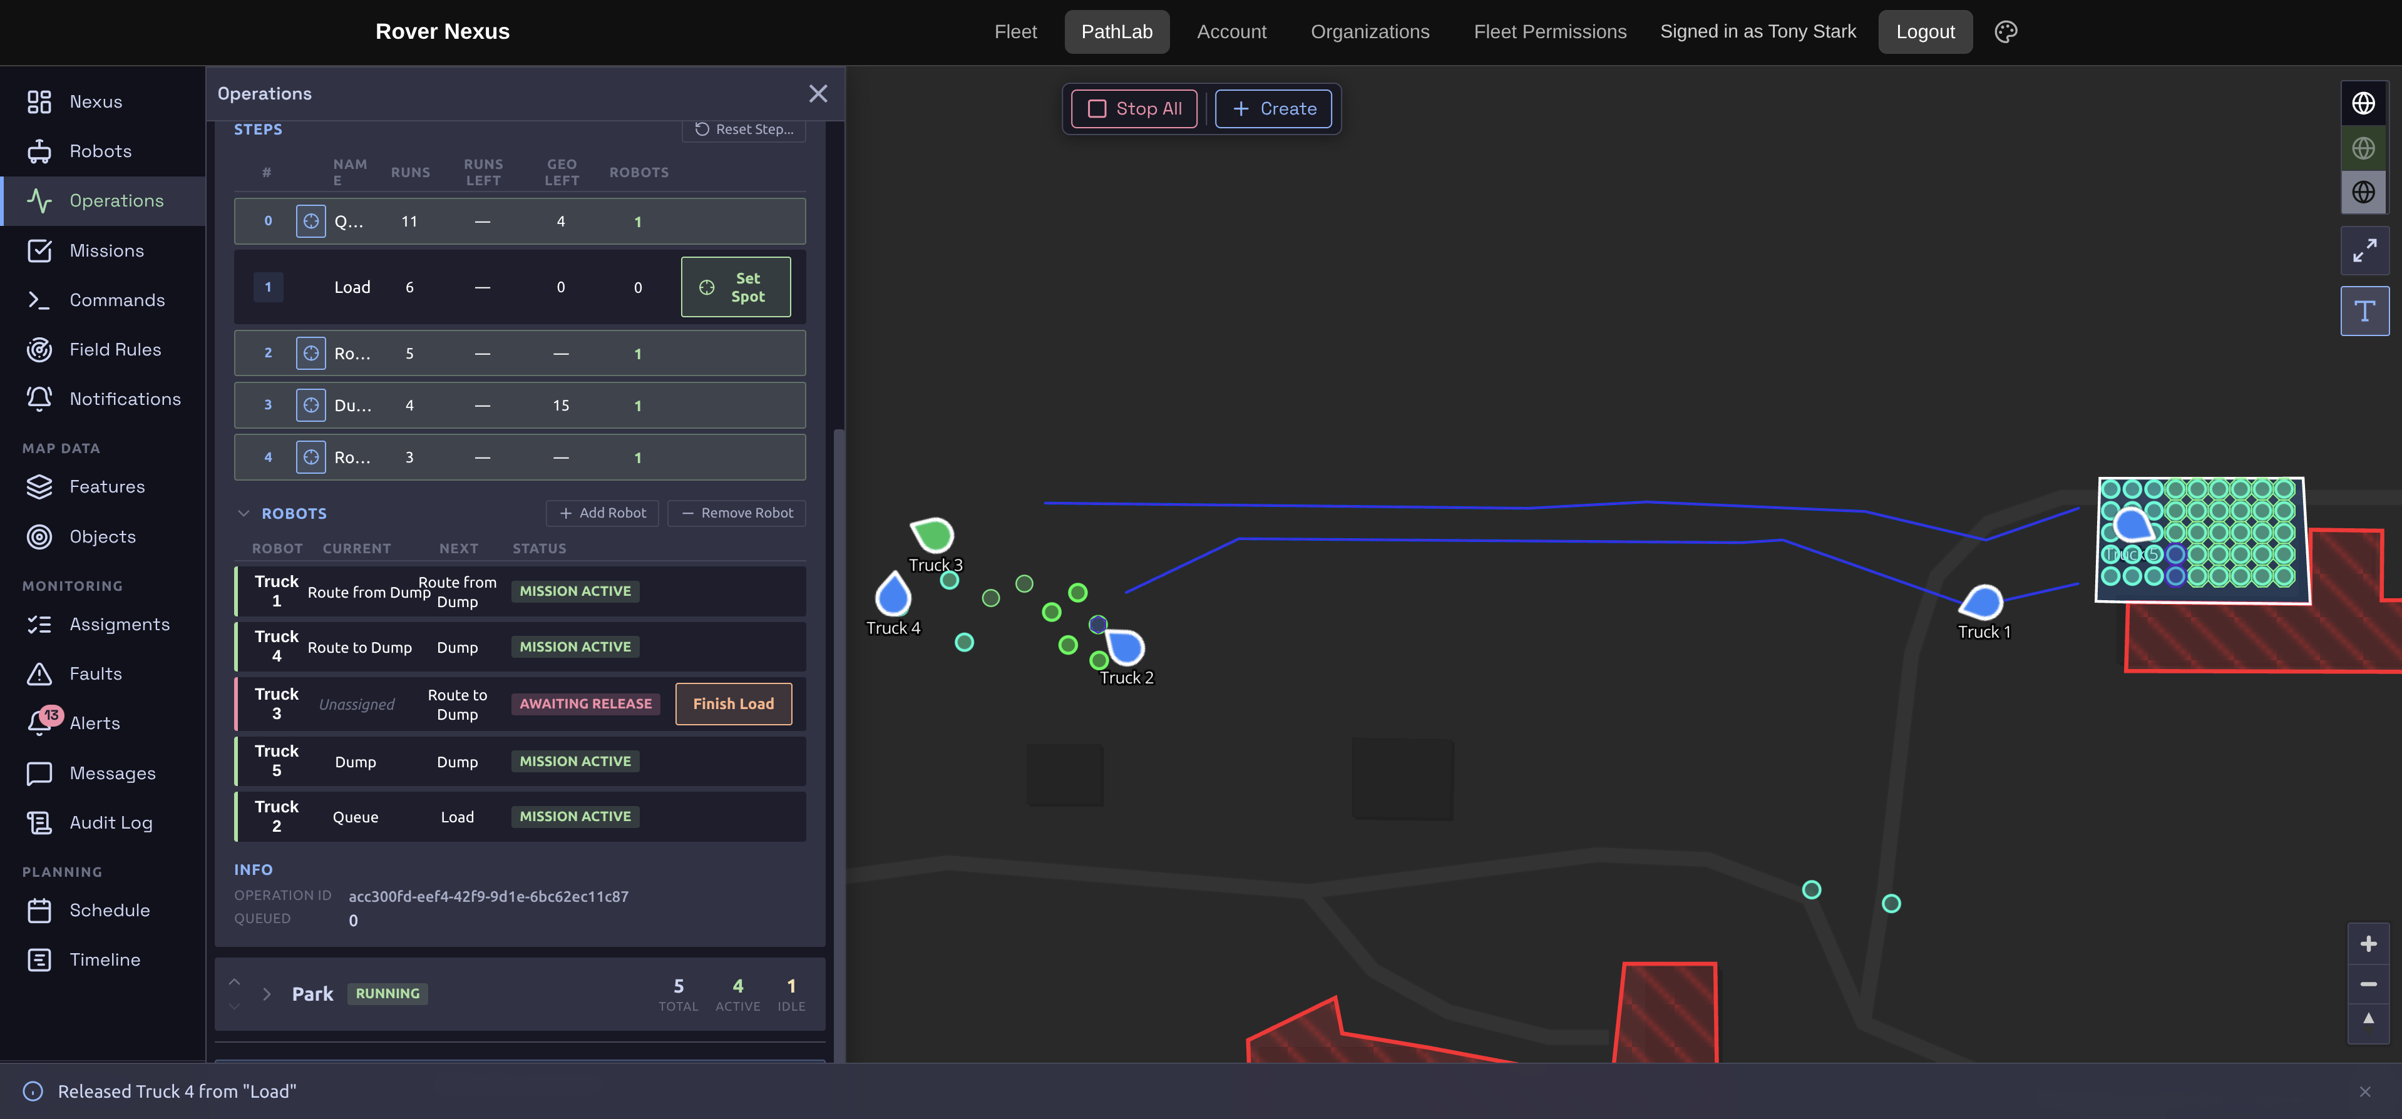
Task: Open the Features layers icon
Action: coord(39,487)
